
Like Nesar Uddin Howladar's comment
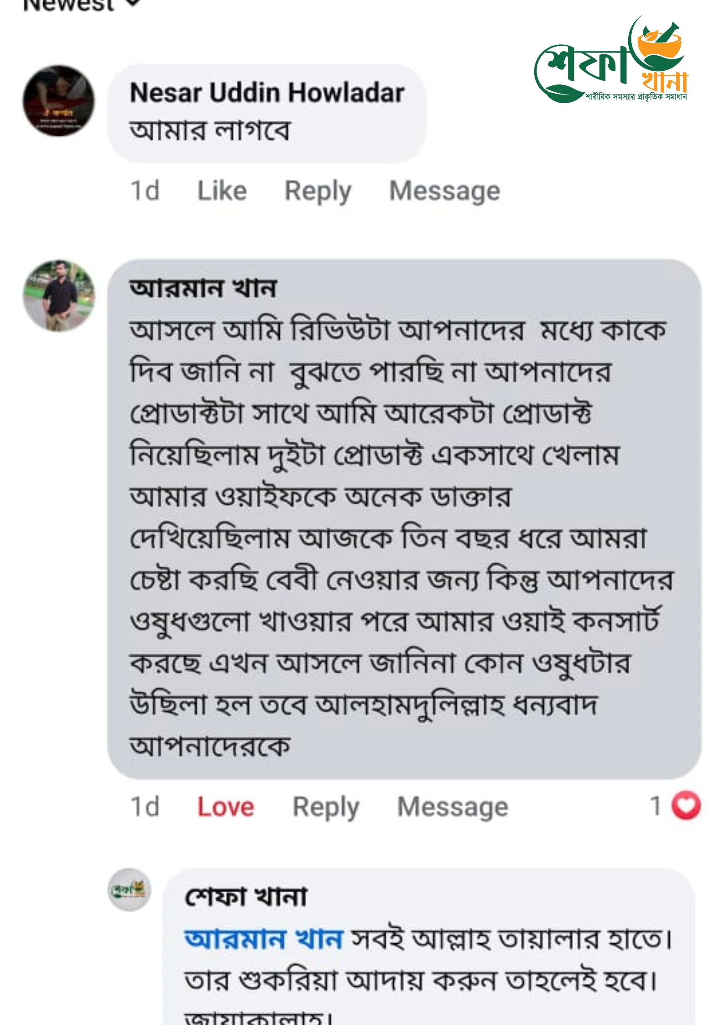(222, 191)
